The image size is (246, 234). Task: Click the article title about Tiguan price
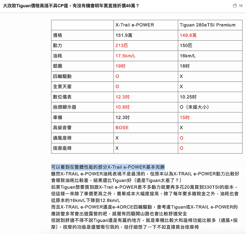(71, 6)
